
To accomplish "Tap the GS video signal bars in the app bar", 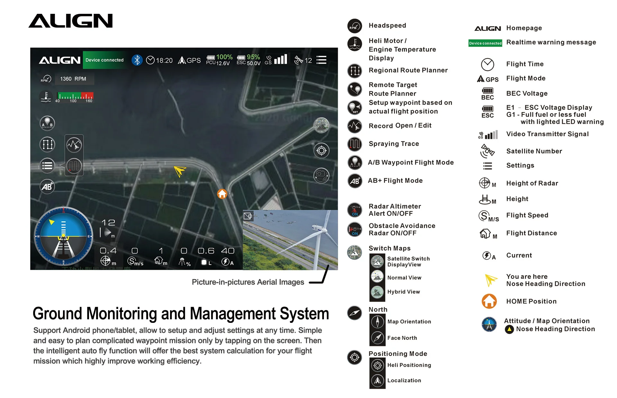I will [x=276, y=59].
